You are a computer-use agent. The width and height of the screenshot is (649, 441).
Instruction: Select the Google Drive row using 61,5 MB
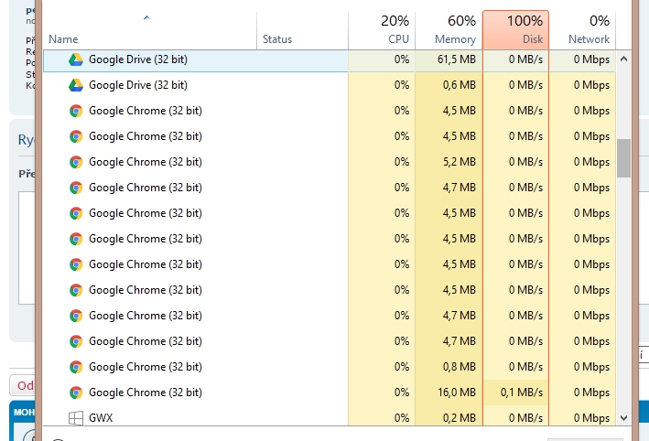pos(137,59)
